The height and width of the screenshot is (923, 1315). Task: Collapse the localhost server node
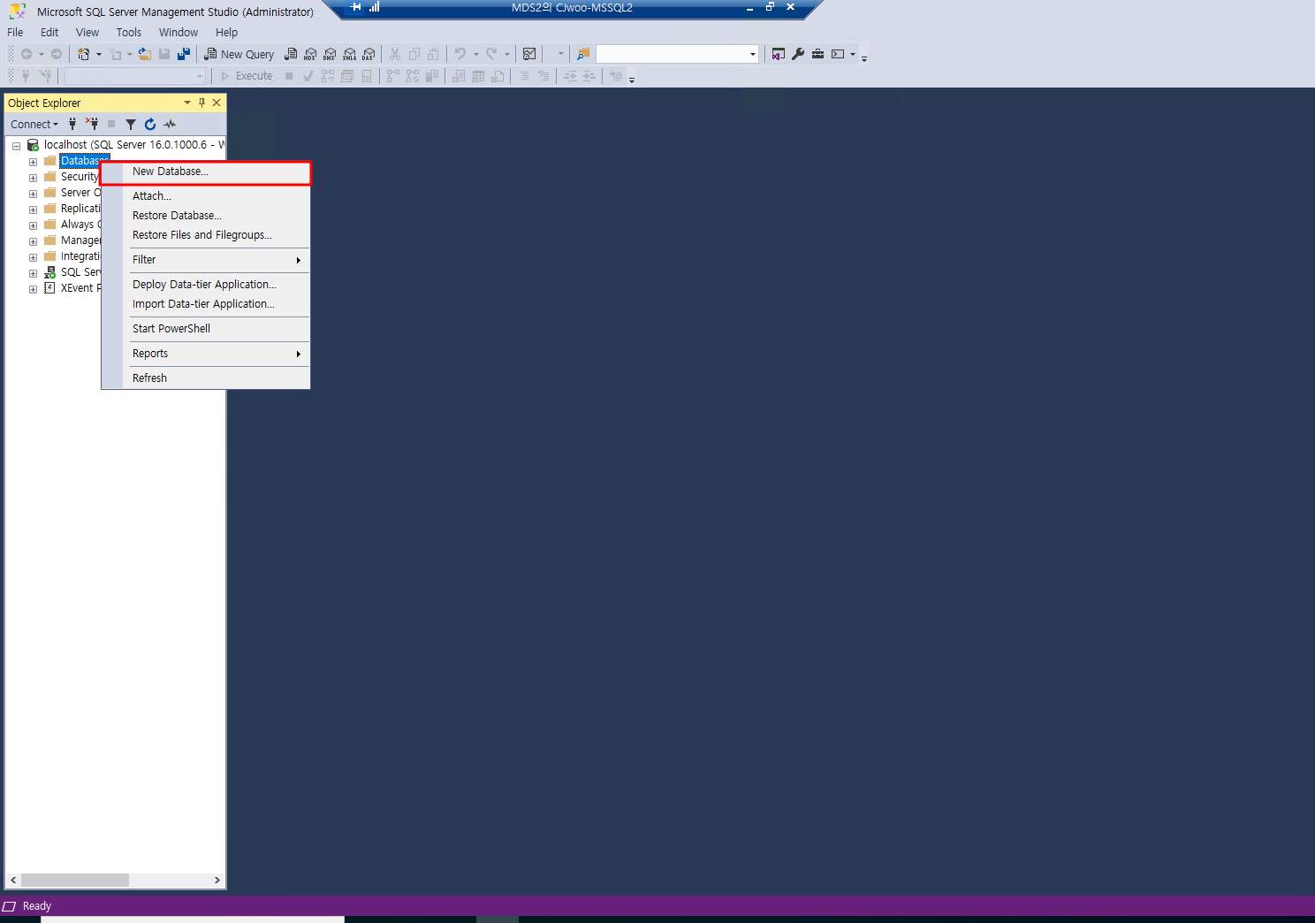click(x=16, y=146)
